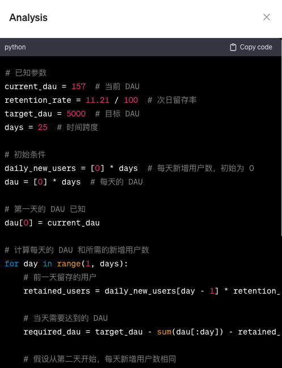Screen dimensions: 282x368
Task: Click the 初始条件 comment line
Action: (x=25, y=154)
